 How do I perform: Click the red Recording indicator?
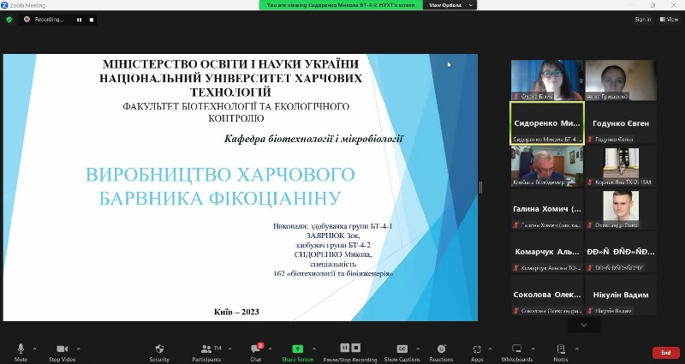pyautogui.click(x=44, y=19)
